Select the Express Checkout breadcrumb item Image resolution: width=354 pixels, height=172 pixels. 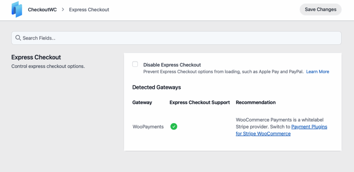tap(89, 9)
